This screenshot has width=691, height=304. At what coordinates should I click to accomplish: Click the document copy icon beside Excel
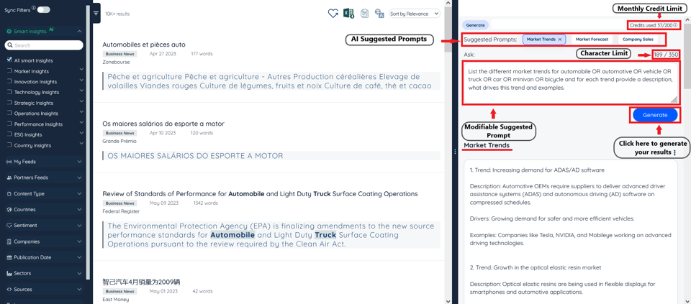coord(364,14)
